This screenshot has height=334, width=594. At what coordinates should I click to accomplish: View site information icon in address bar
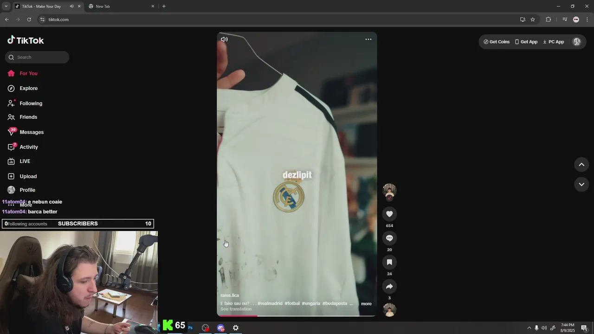(x=42, y=19)
